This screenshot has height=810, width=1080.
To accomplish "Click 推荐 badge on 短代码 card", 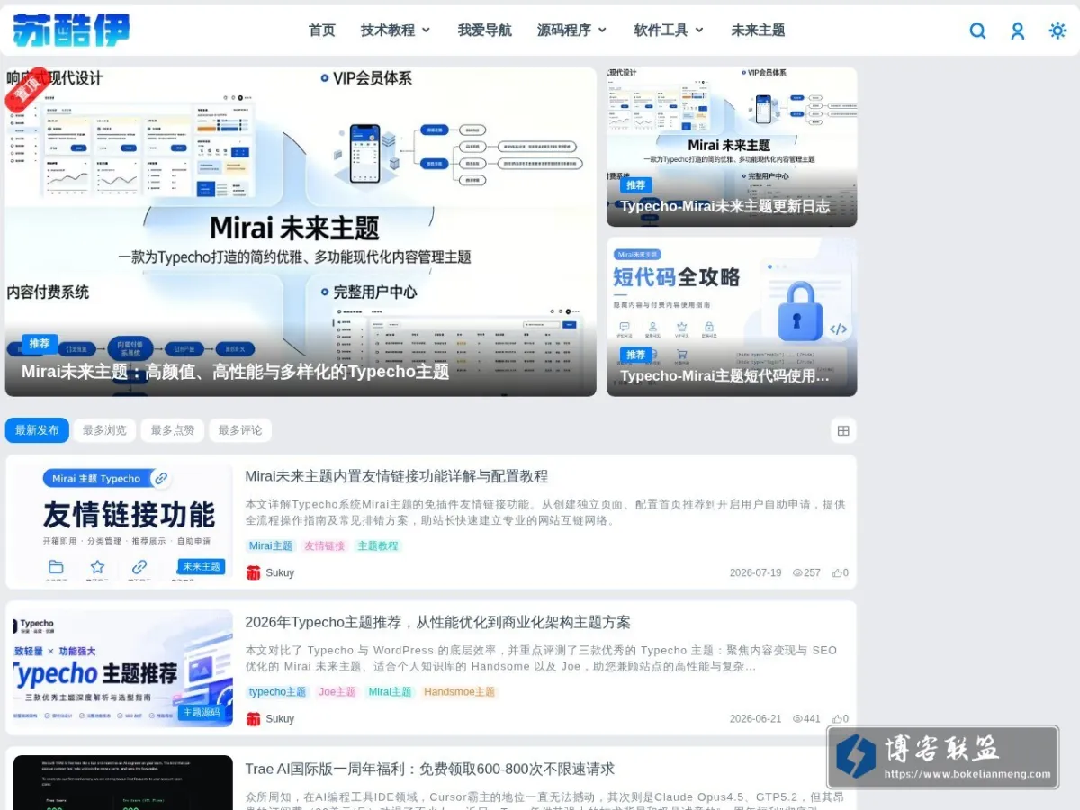I will [x=636, y=355].
